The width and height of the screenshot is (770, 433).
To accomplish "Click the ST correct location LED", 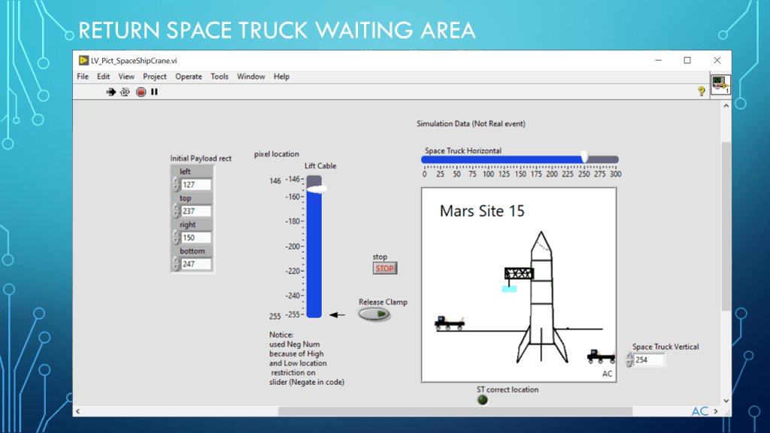I will tap(483, 400).
